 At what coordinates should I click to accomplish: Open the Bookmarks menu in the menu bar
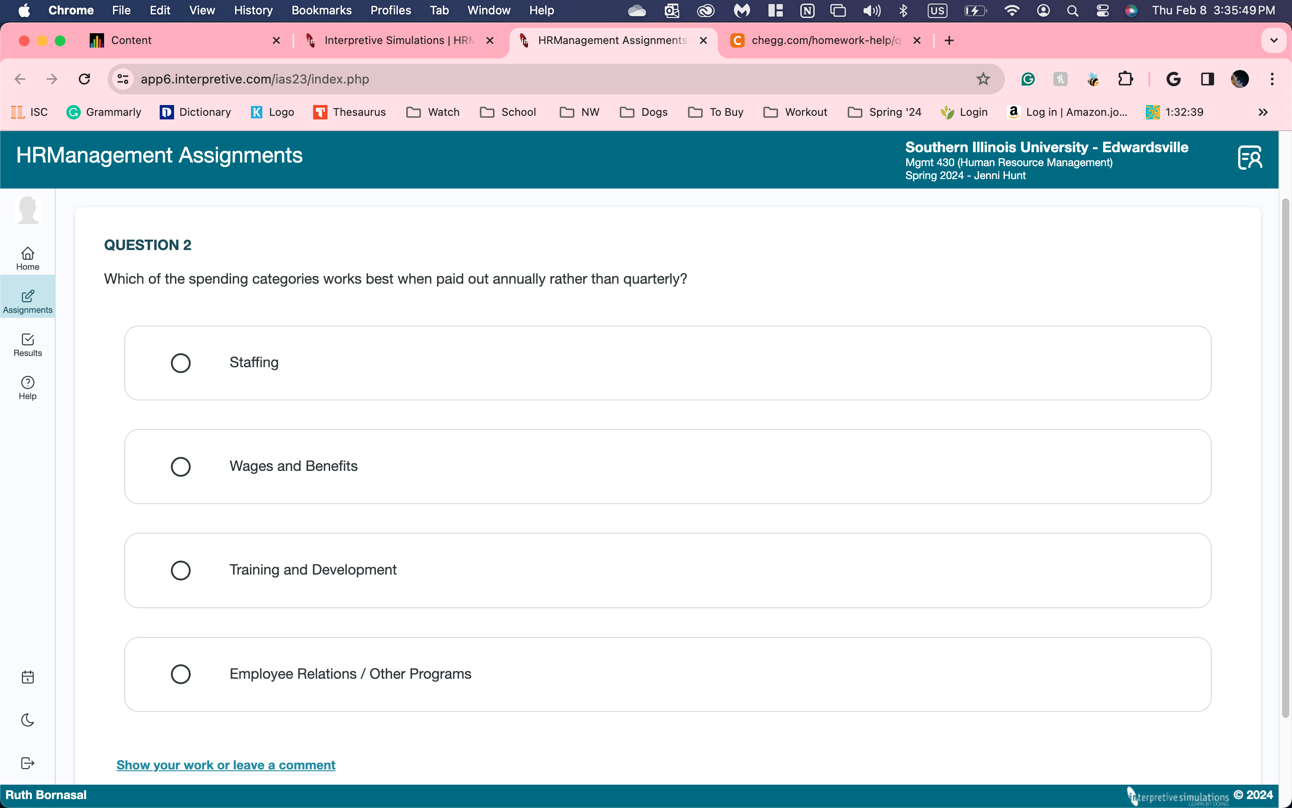tap(321, 10)
